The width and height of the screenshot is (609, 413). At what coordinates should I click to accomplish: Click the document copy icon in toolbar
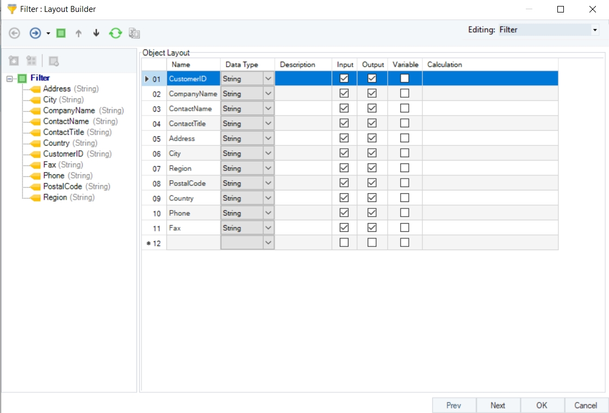pos(134,33)
